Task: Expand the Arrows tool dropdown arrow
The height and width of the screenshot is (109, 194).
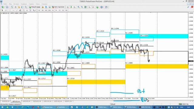Action: 35,10
